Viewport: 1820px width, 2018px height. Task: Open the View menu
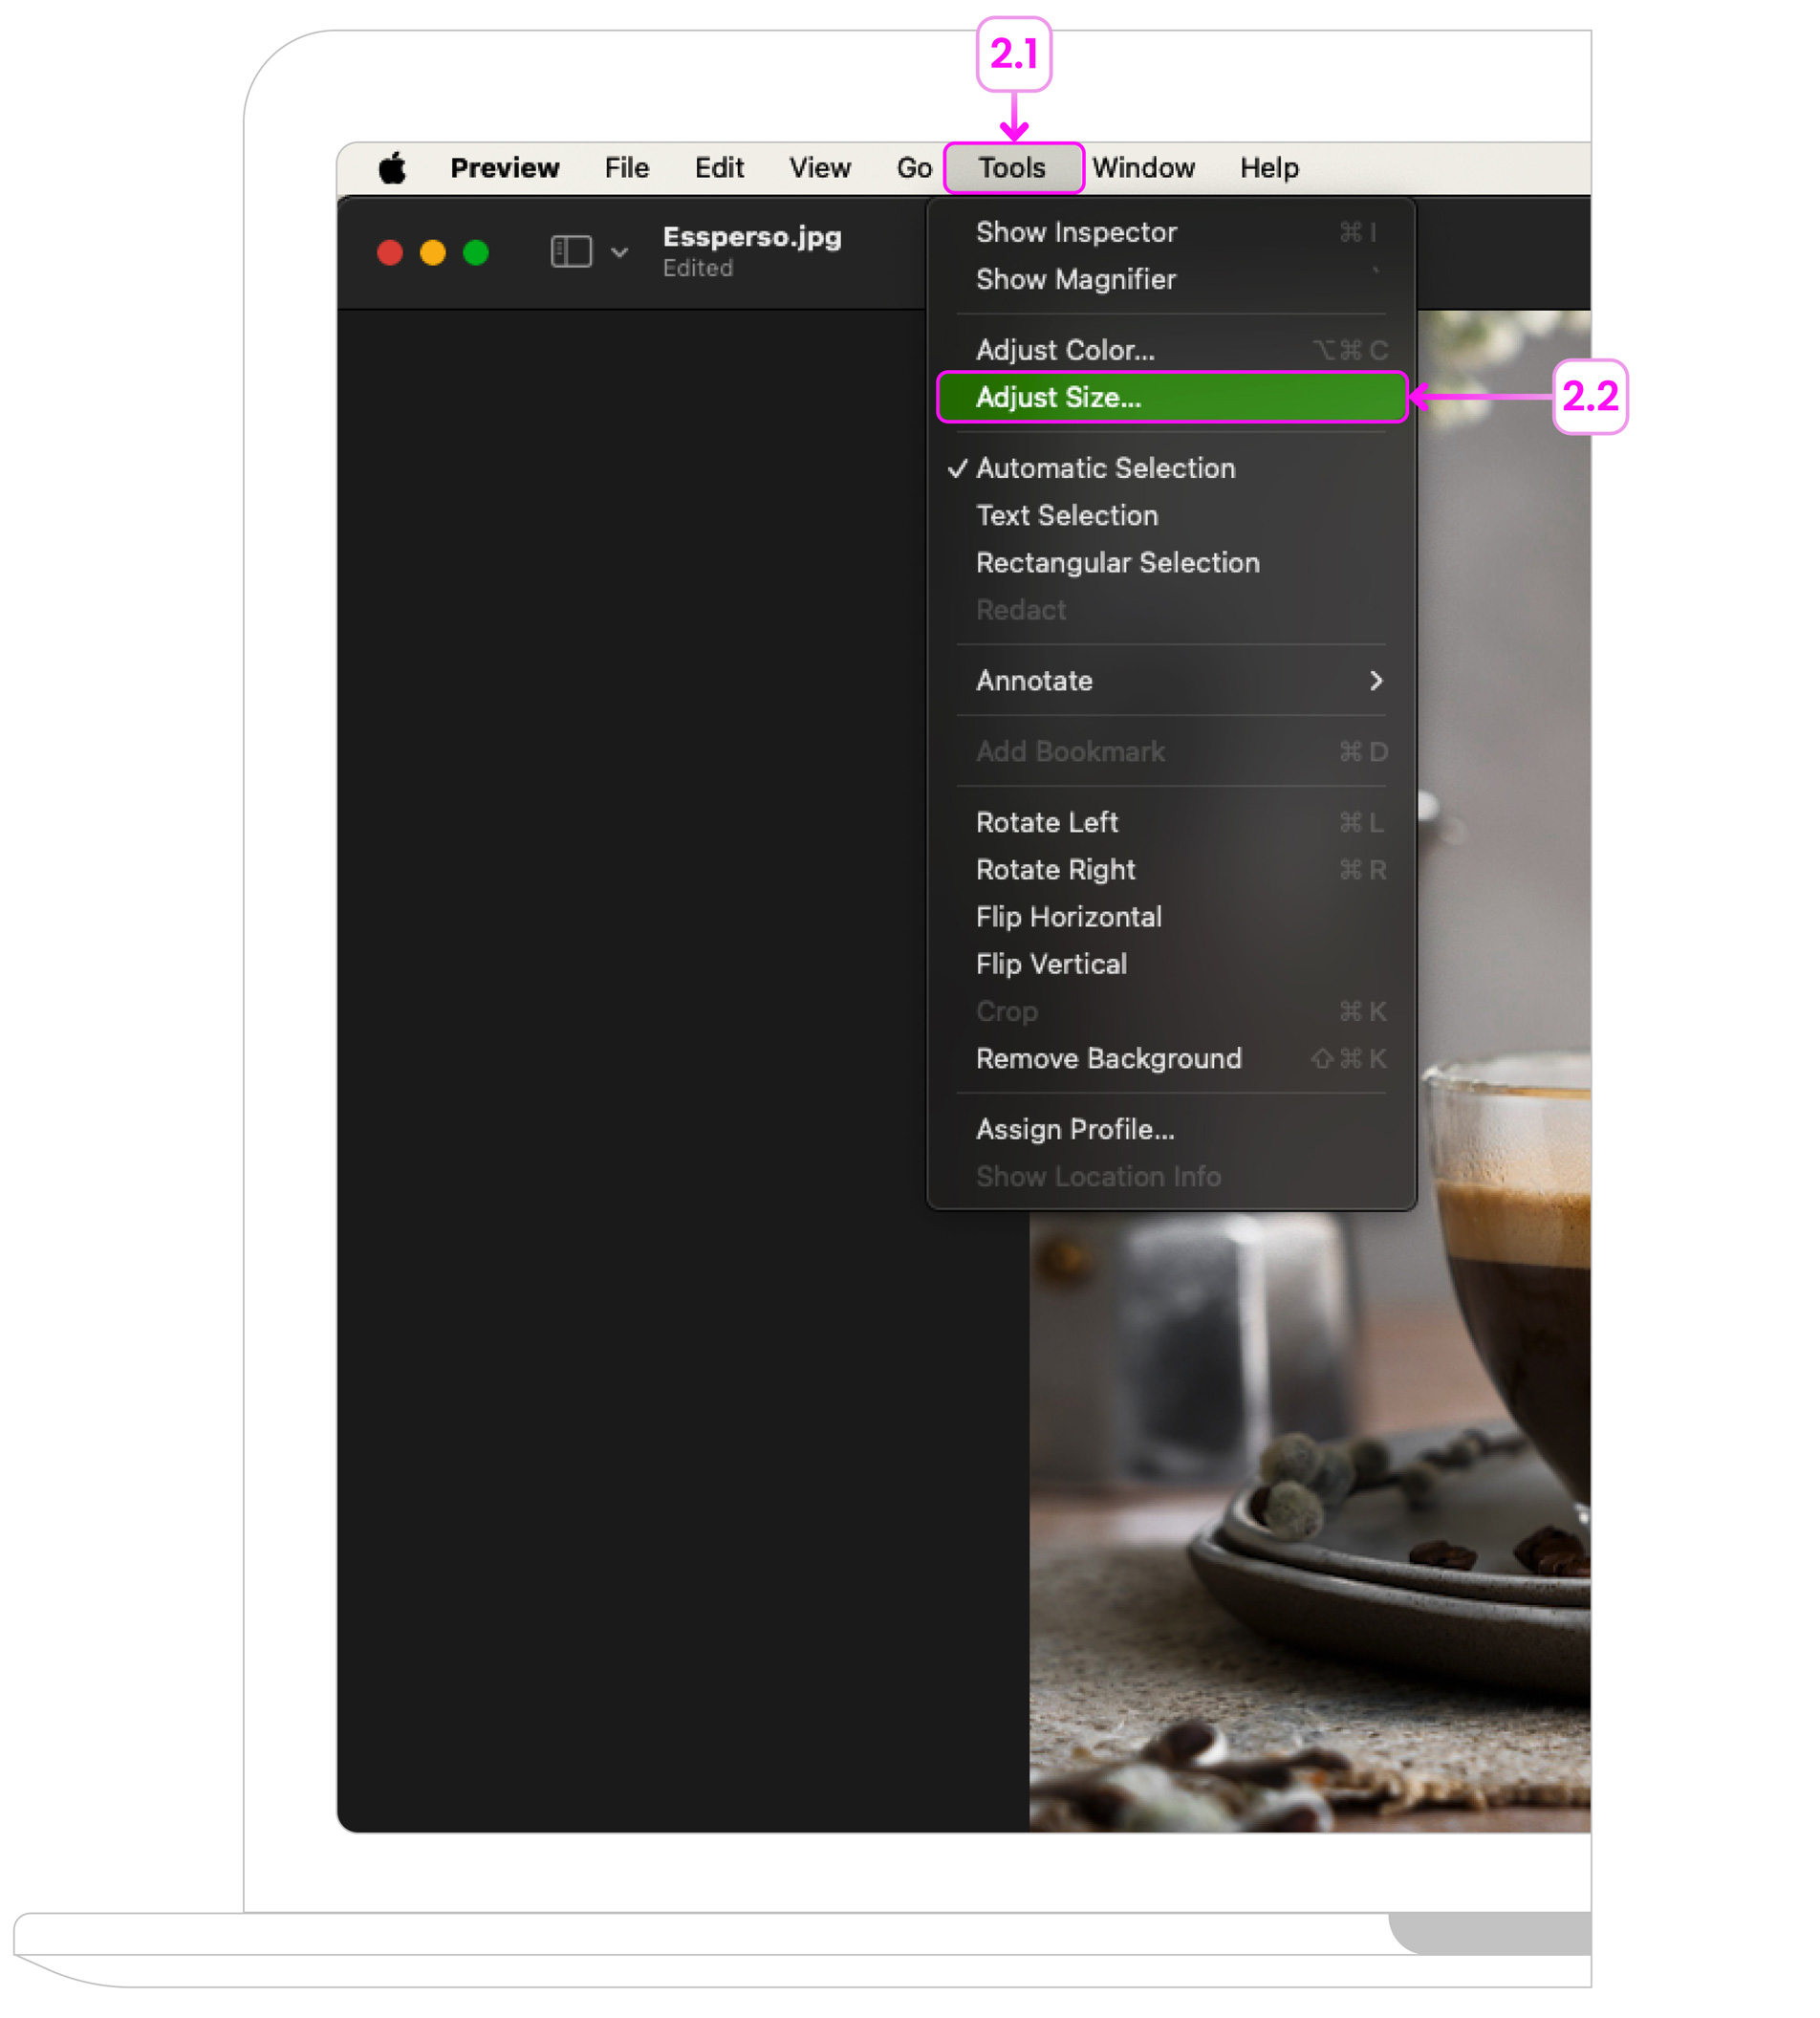click(x=819, y=168)
